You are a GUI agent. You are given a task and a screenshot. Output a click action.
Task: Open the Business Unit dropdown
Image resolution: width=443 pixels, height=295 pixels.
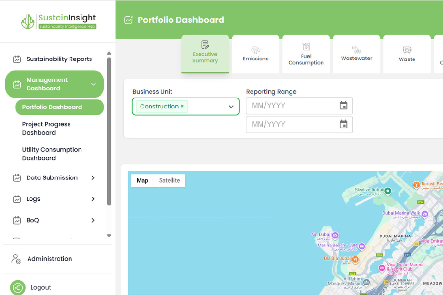tap(231, 107)
